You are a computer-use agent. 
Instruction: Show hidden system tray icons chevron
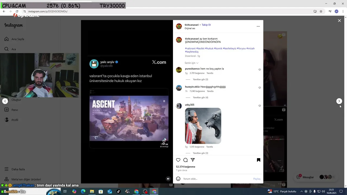tap(301, 191)
